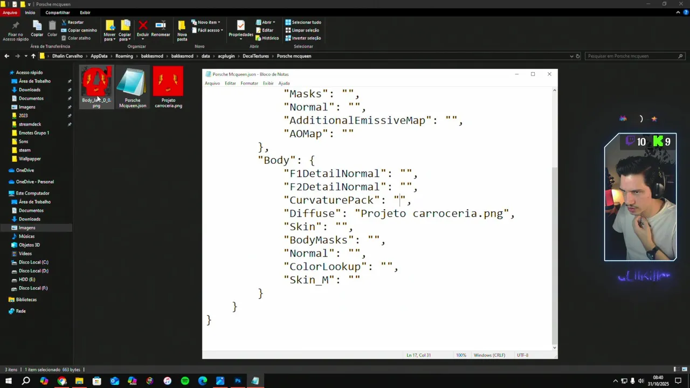Open Windows Start menu
Screen dimensions: 690x388
[9, 381]
